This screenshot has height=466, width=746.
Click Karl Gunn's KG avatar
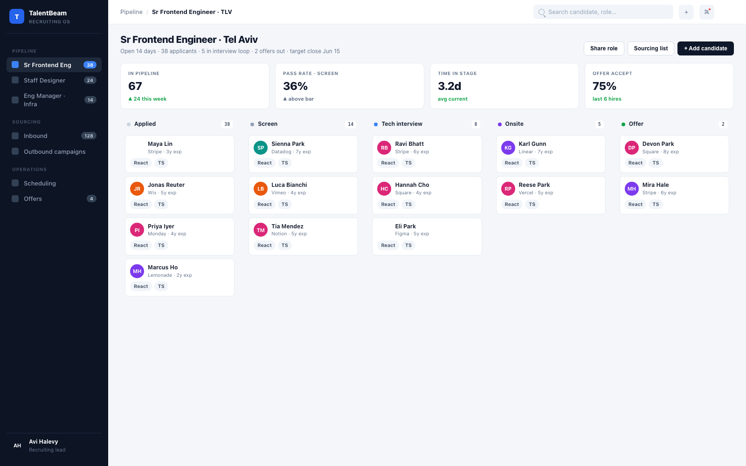[x=508, y=148]
